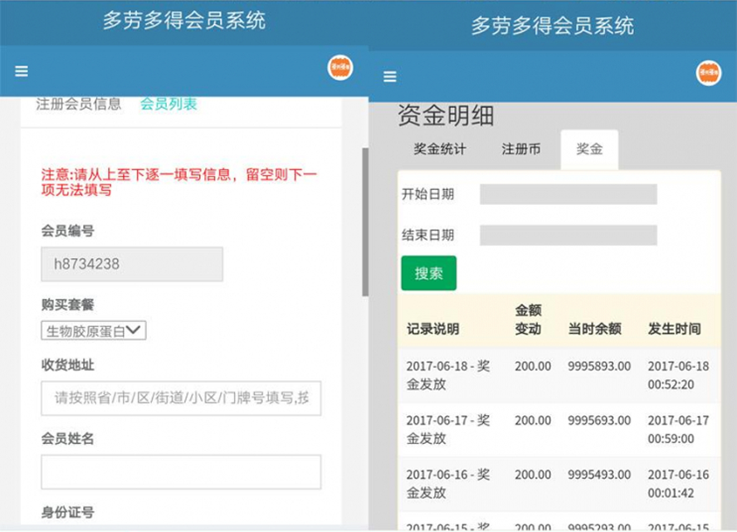The height and width of the screenshot is (532, 737).
Task: Tap orange avatar icon in right screen header
Action: [x=708, y=73]
